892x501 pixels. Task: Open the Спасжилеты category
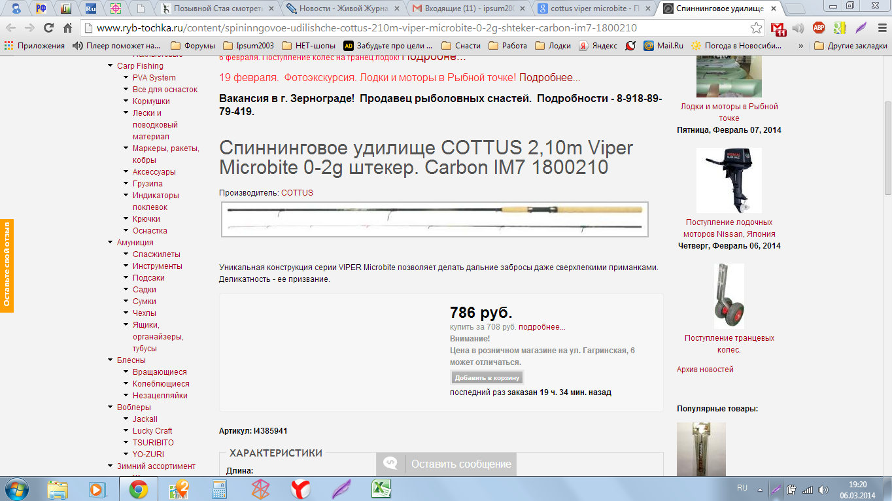click(156, 254)
